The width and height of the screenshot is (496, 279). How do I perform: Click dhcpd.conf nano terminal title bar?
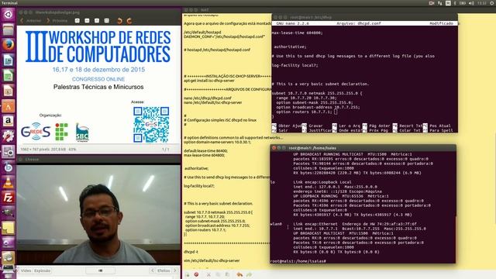tap(364, 17)
